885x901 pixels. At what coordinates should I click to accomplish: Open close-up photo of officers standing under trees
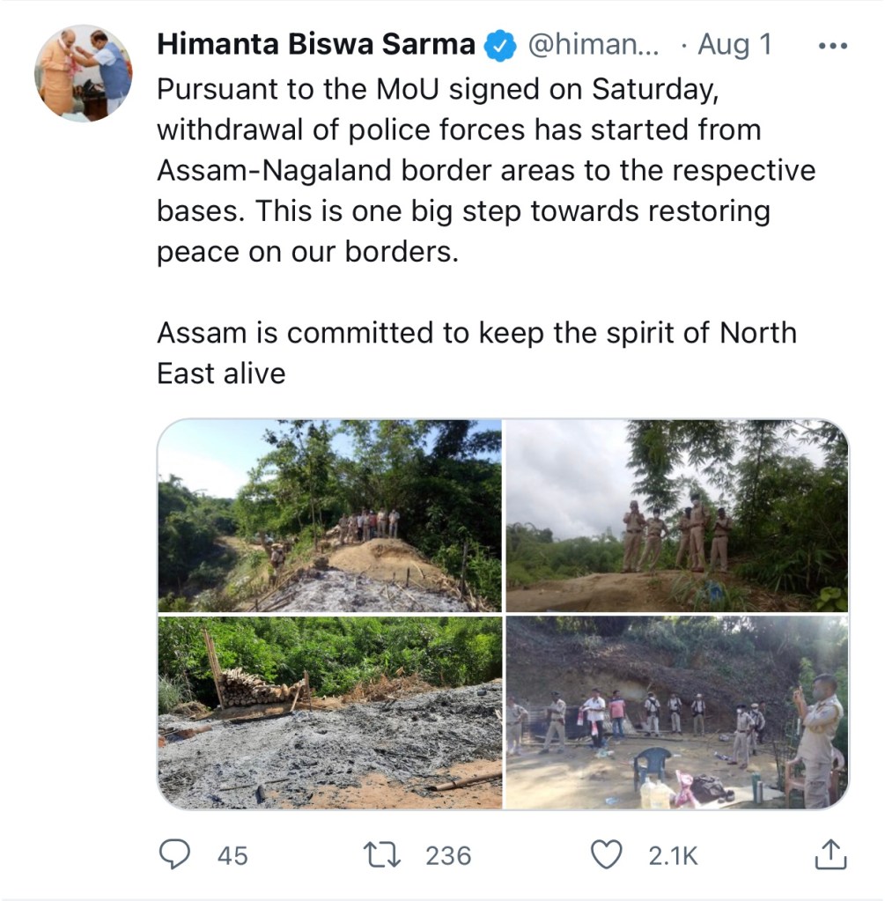coord(677,516)
